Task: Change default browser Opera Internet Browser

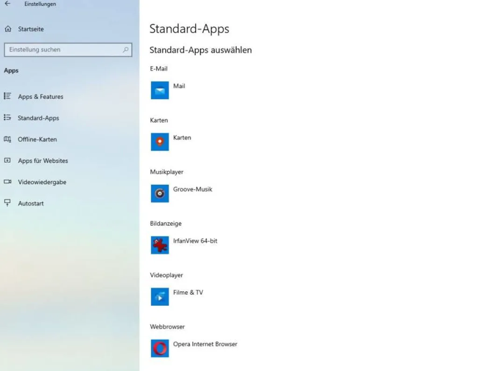Action: tap(205, 344)
